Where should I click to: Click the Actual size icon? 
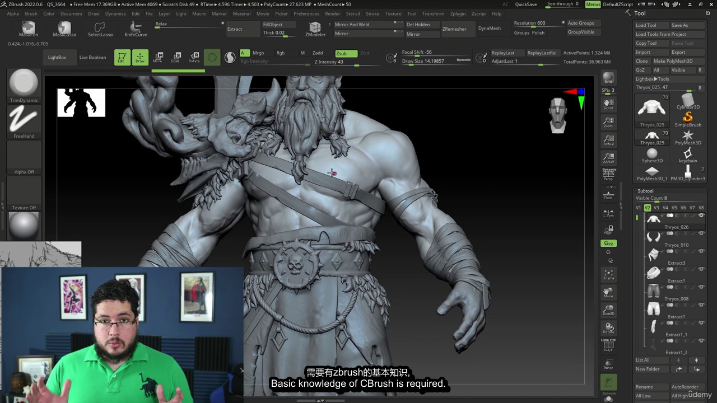pyautogui.click(x=608, y=140)
